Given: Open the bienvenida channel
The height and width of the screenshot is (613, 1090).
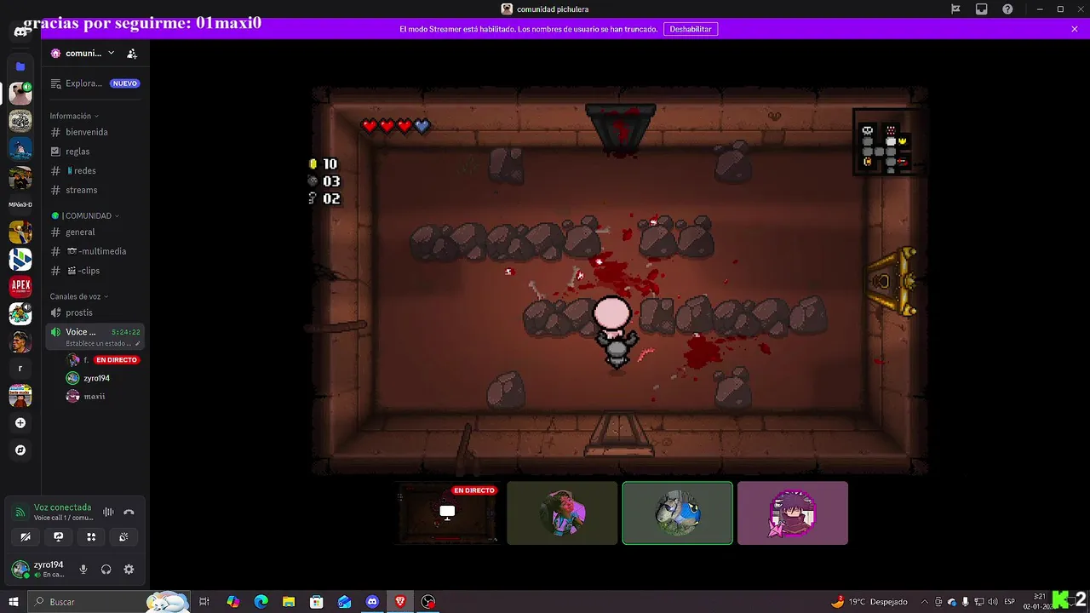Looking at the screenshot, I should tap(94, 132).
